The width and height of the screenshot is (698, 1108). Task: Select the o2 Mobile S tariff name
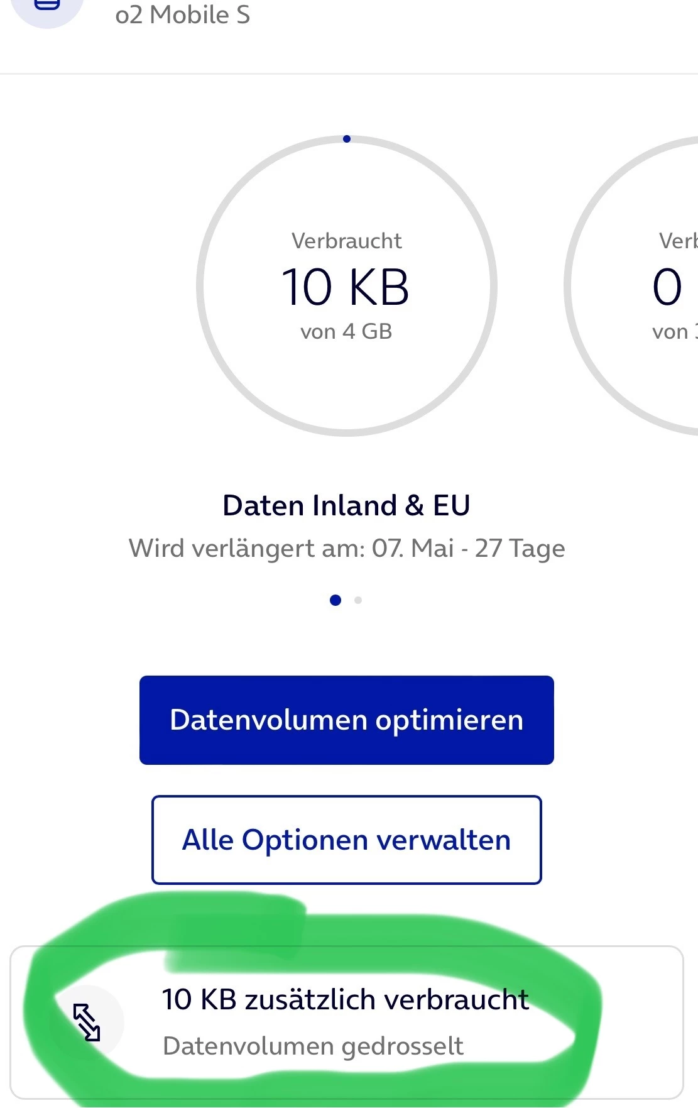point(182,14)
